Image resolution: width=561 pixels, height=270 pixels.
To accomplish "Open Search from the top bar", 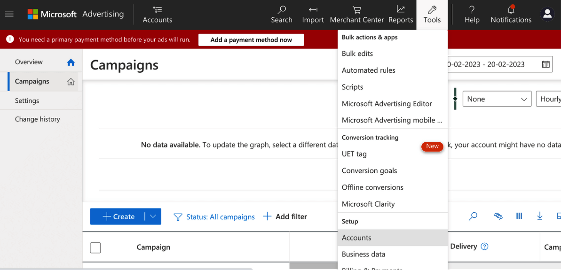I will tap(282, 15).
